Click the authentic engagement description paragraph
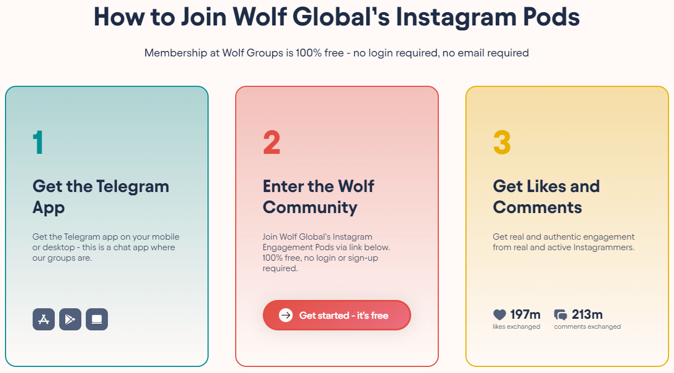This screenshot has height=373, width=674. pyautogui.click(x=563, y=242)
